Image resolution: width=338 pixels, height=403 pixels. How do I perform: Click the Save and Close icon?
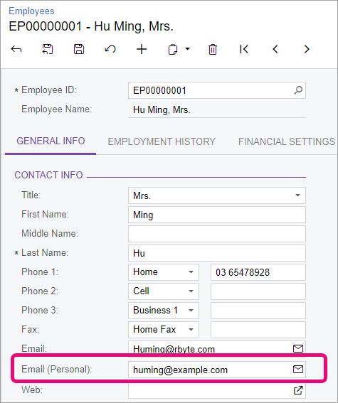click(x=48, y=49)
